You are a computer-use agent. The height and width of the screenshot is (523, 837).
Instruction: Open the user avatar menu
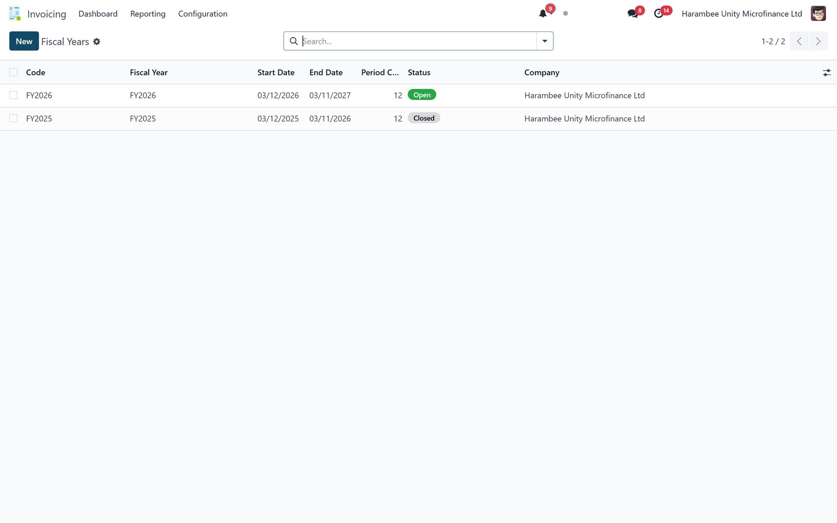coord(818,14)
